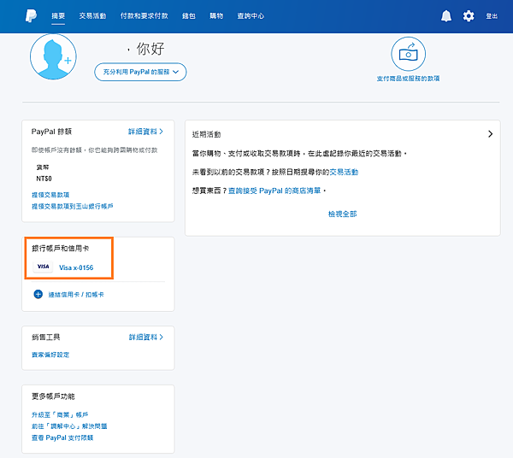Open the 購物 shopping menu item

click(x=216, y=15)
